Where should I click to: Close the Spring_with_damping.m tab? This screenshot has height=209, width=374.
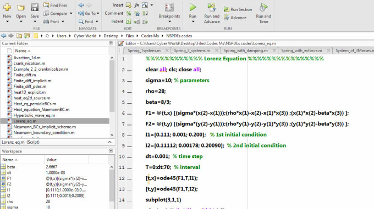(x=274, y=50)
